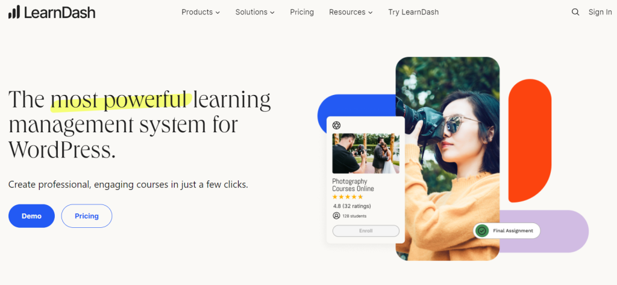Click the green checkmark icon on Final Assignment

(x=481, y=230)
